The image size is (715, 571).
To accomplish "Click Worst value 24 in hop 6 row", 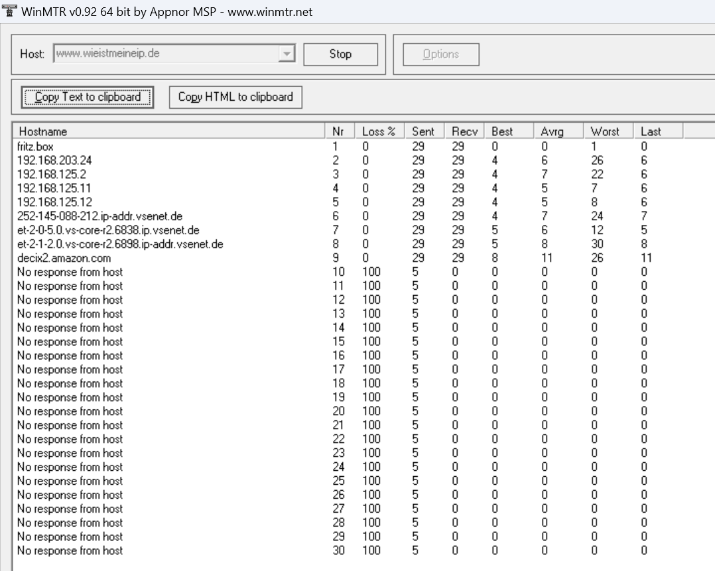I will coord(597,216).
